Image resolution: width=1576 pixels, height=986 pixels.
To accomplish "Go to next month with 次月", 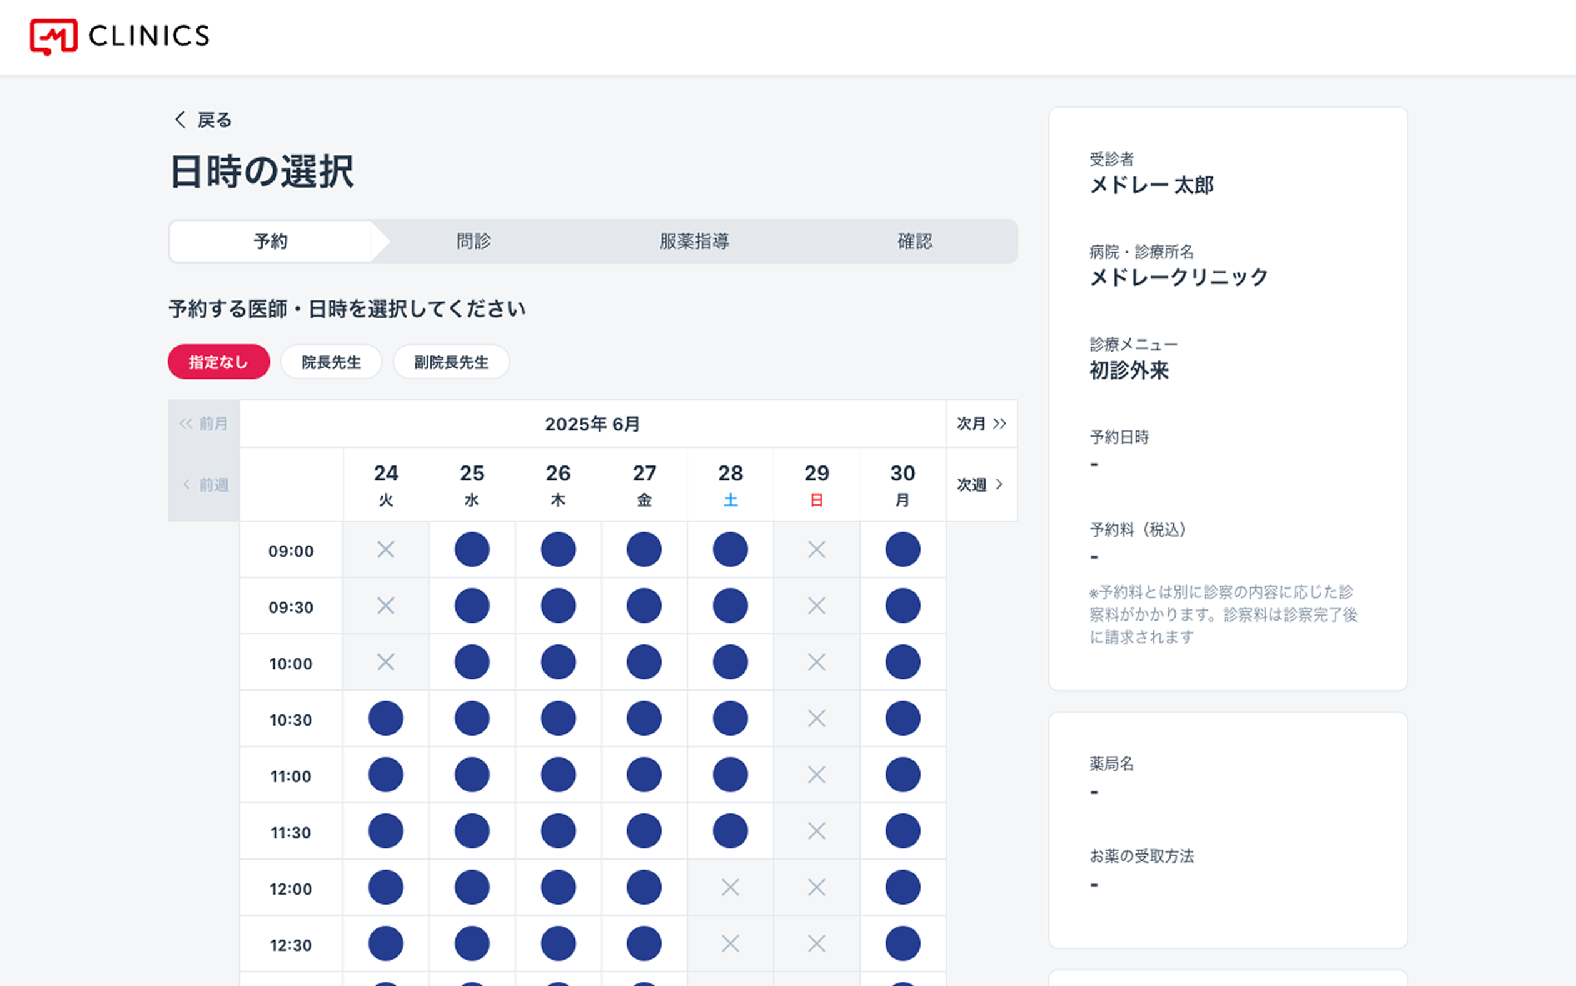I will pyautogui.click(x=981, y=424).
